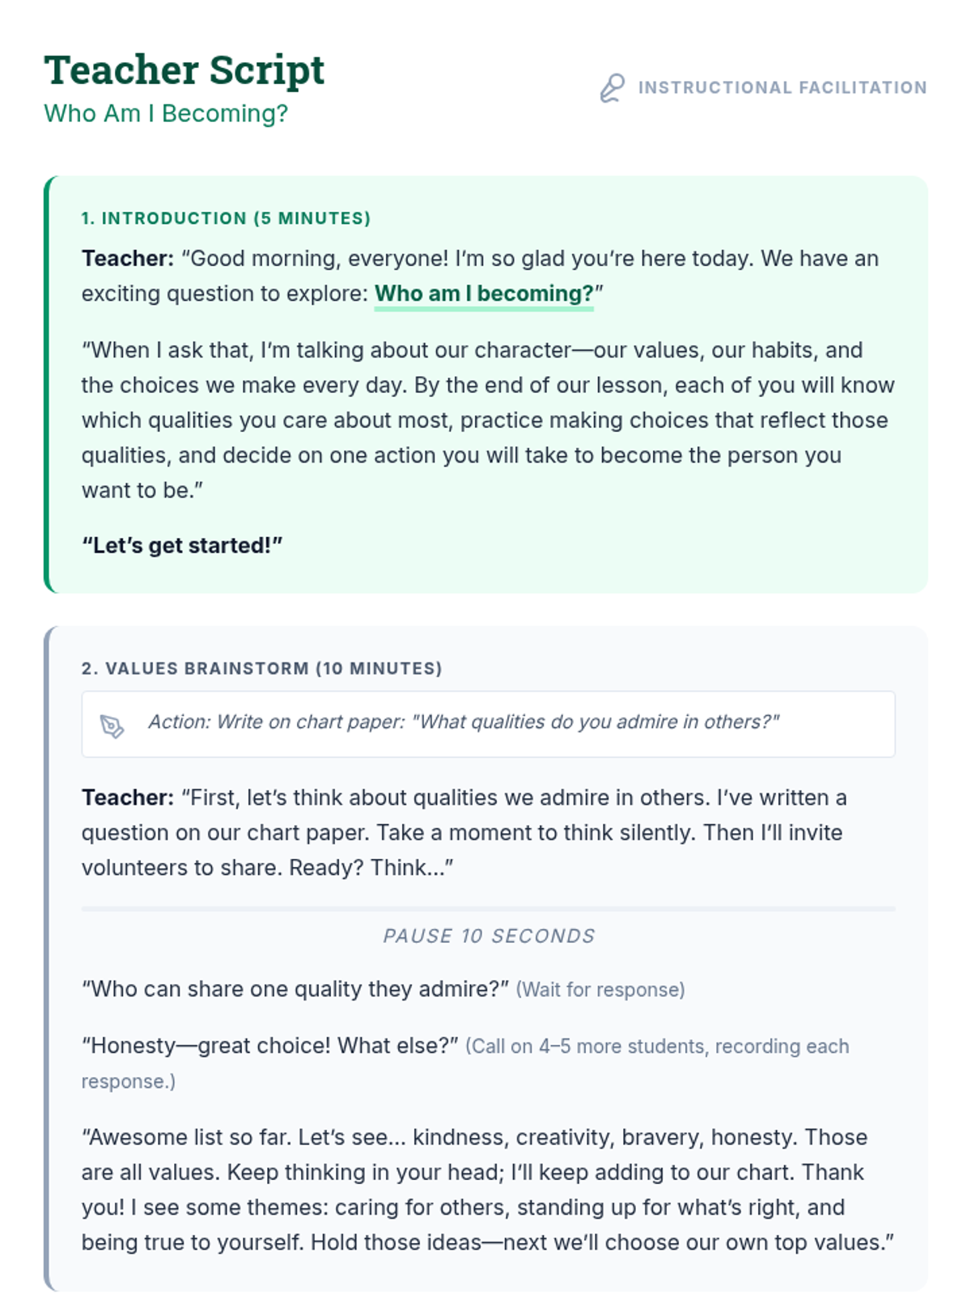Click the 'Who can share one quality' question
Image resolution: width=971 pixels, height=1294 pixels.
point(295,989)
